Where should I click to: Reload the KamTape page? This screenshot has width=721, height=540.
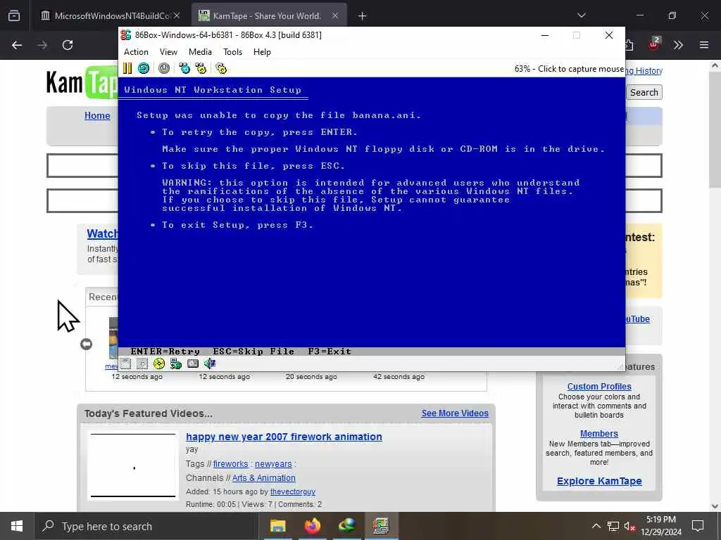pyautogui.click(x=68, y=45)
